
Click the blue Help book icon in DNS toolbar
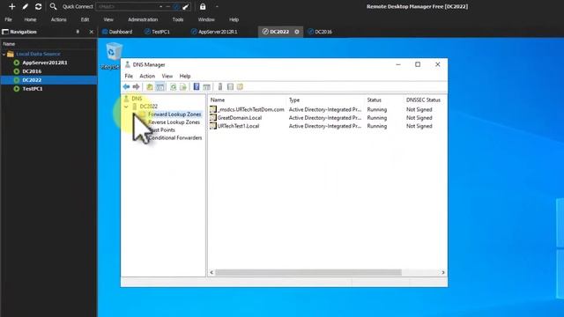click(197, 86)
